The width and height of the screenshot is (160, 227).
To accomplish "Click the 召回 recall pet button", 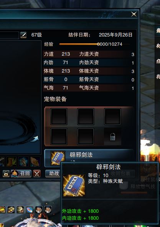I will [x=21, y=174].
